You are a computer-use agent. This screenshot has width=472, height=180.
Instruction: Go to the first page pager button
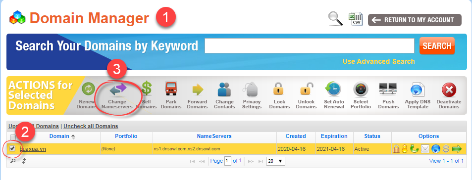coord(192,161)
